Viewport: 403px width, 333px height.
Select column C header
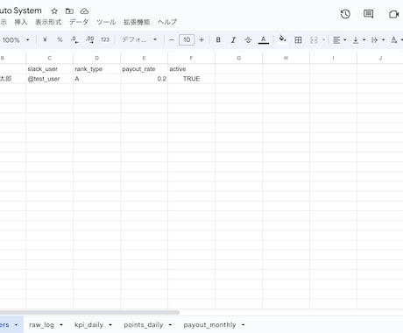pos(49,58)
